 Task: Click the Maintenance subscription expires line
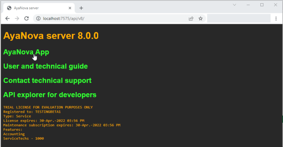click(62, 125)
